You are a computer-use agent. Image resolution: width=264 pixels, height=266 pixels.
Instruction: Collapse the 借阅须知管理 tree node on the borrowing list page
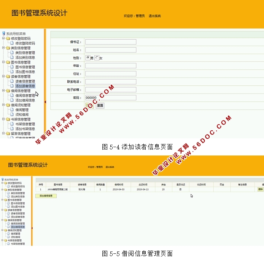2,230
